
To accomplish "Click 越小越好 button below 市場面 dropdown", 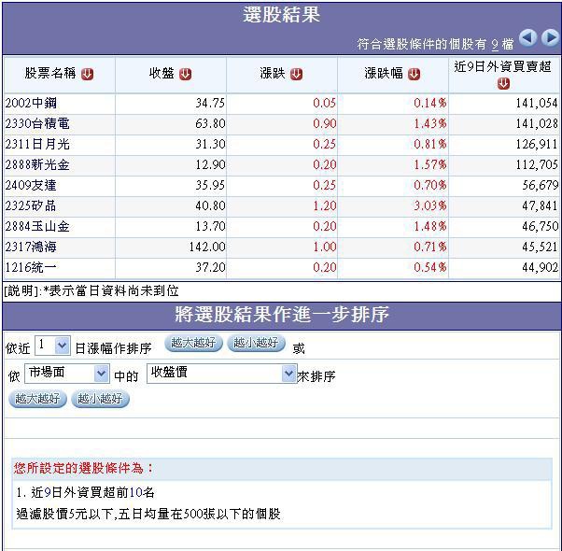I will [x=101, y=399].
